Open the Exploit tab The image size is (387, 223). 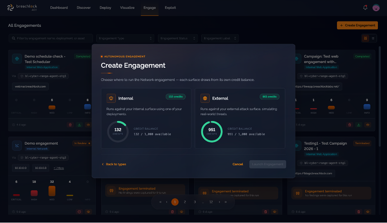pos(170,7)
